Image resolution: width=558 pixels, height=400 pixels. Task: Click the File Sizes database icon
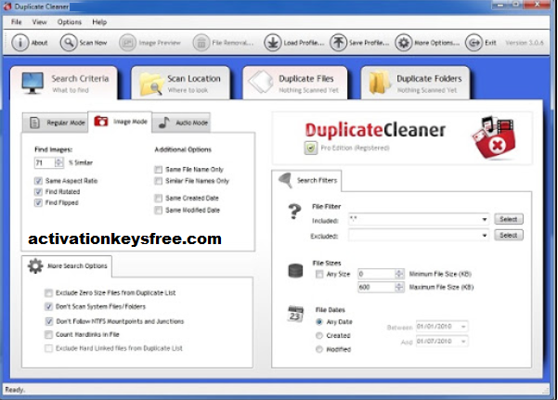click(295, 270)
